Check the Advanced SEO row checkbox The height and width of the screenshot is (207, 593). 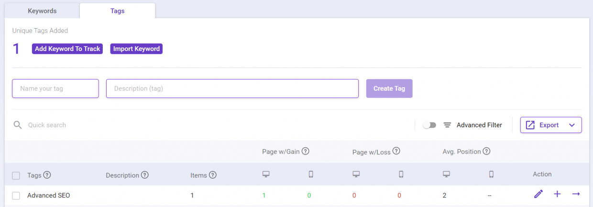pyautogui.click(x=16, y=196)
